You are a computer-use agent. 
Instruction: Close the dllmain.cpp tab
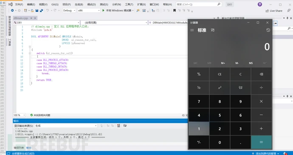[35, 18]
